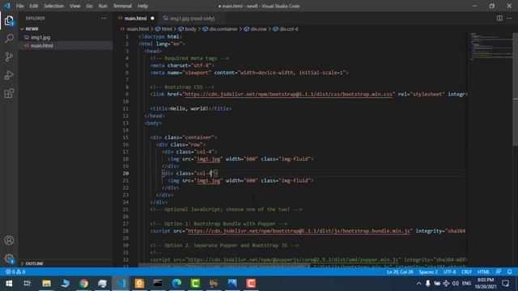The width and height of the screenshot is (518, 291).
Task: Expand the OUTLINE section
Action: click(x=66, y=264)
